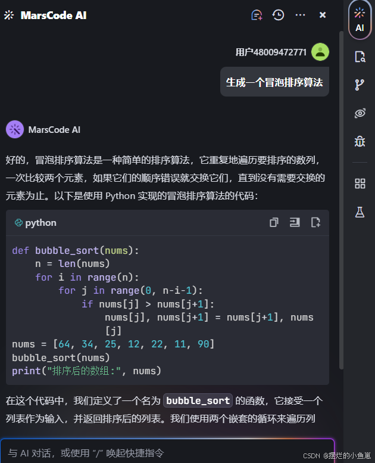The width and height of the screenshot is (375, 463).
Task: Click the username 用户48009472771
Action: click(x=271, y=52)
